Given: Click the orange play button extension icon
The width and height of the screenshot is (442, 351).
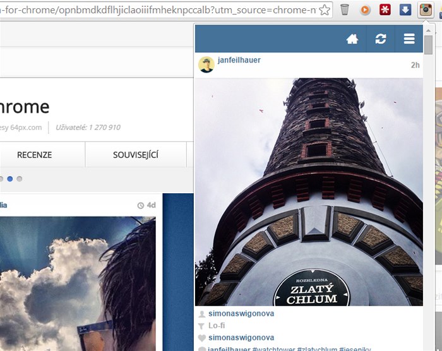Looking at the screenshot, I should pos(365,9).
